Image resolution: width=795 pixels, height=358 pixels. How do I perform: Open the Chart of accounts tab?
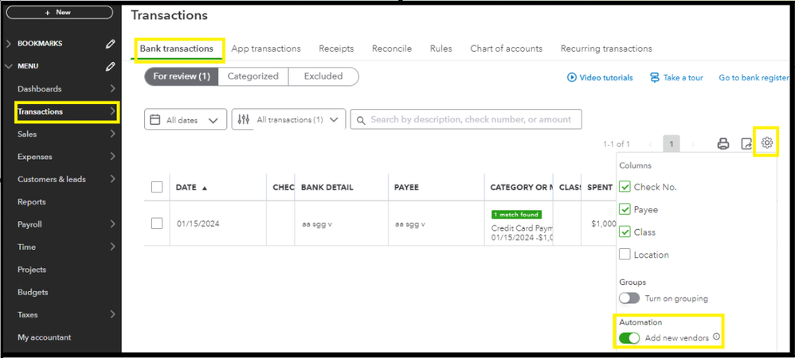(x=506, y=49)
